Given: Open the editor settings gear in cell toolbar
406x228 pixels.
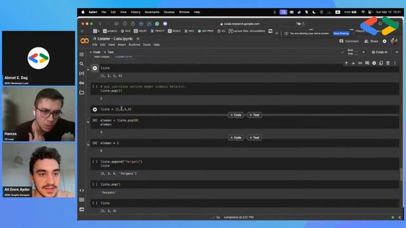Looking at the screenshot, I should coord(374,63).
